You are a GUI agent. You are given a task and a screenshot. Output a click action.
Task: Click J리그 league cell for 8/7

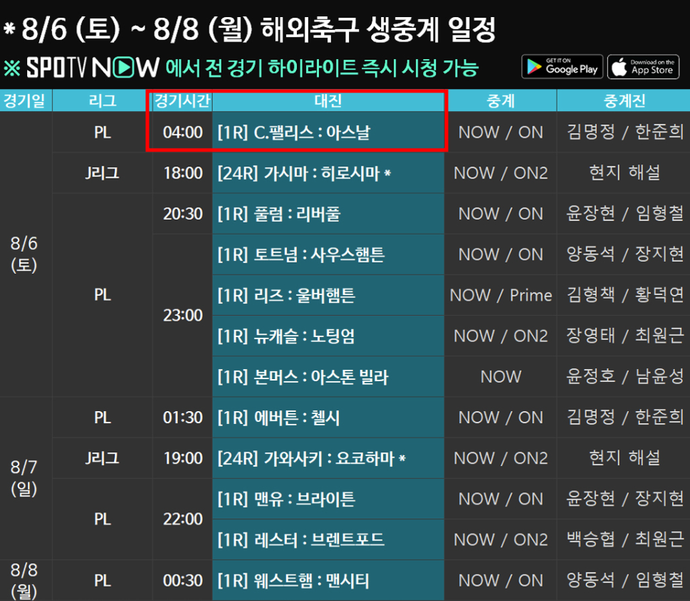[x=102, y=459]
